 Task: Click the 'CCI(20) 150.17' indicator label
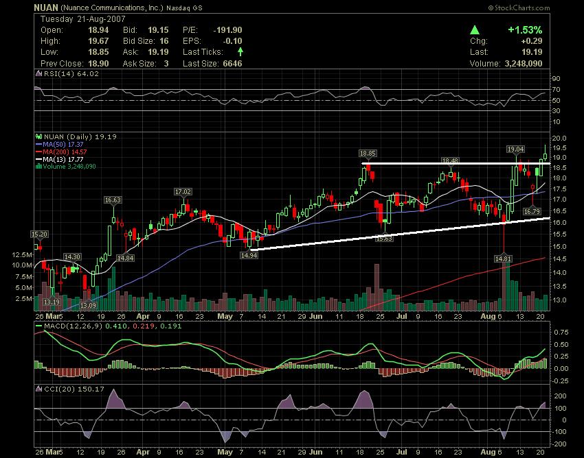click(x=74, y=389)
